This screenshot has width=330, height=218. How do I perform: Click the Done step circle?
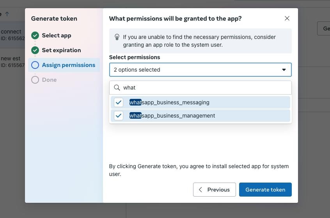[35, 80]
